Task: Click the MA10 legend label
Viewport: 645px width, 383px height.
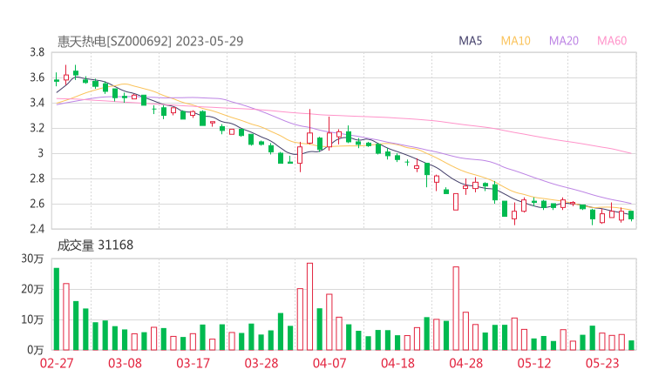Action: (x=515, y=41)
